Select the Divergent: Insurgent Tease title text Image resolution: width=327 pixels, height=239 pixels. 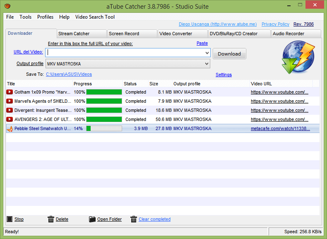tap(43, 110)
